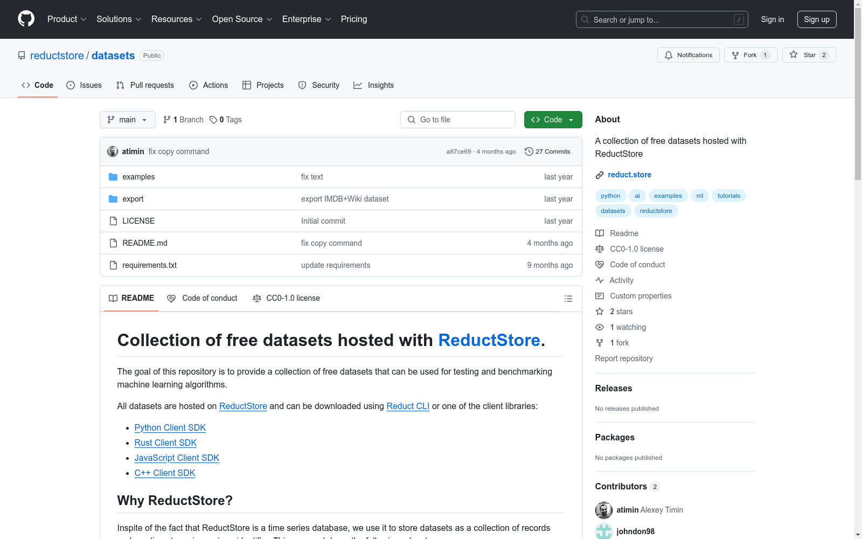Switch to the Projects tab
The image size is (862, 539).
(x=263, y=85)
